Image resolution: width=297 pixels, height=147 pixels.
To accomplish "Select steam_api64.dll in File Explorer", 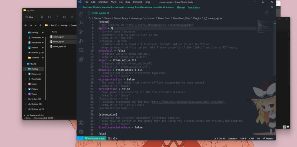I will point(59,47).
